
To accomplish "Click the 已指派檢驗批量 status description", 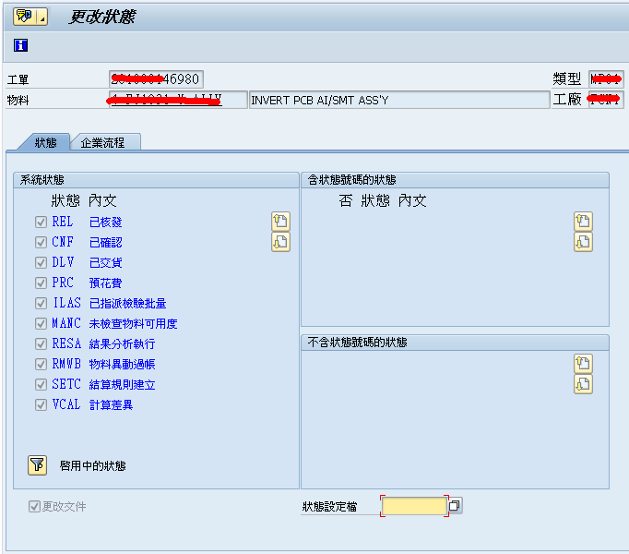I will coord(127,303).
